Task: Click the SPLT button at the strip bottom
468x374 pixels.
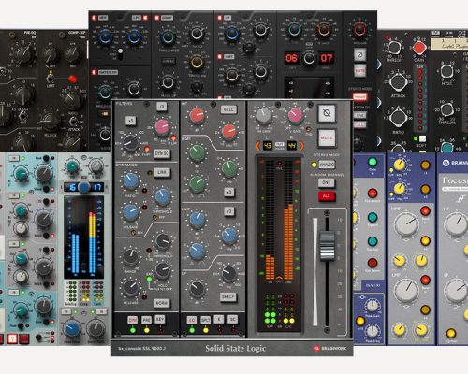Action: click(205, 320)
